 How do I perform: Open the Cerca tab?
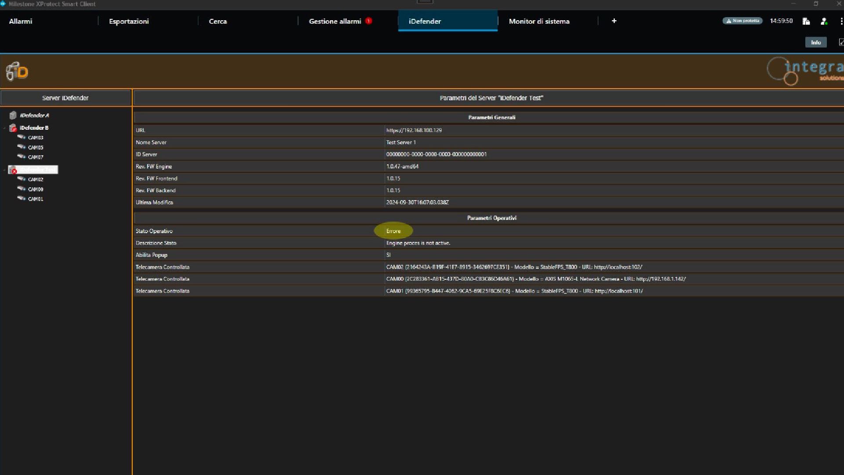218,21
